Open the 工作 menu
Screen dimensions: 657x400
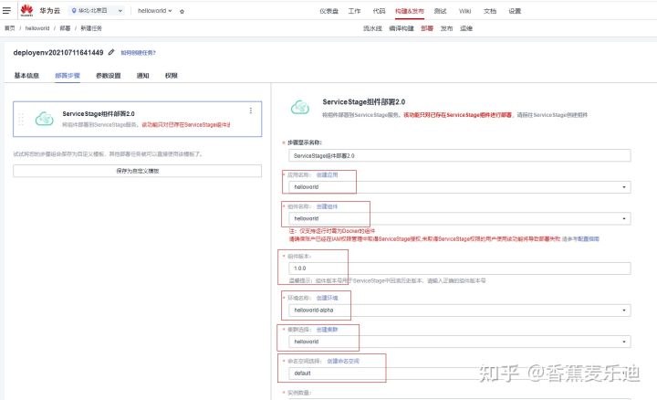[x=354, y=11]
